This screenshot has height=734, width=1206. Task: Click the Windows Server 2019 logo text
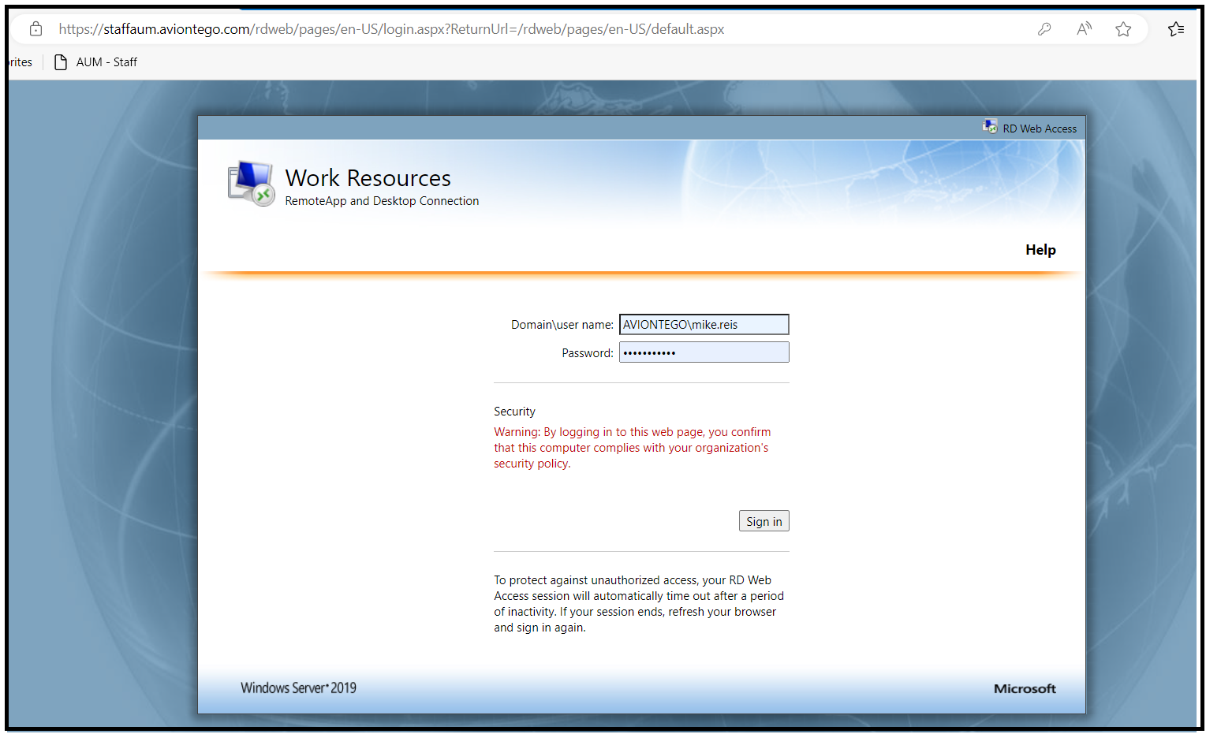coord(298,688)
